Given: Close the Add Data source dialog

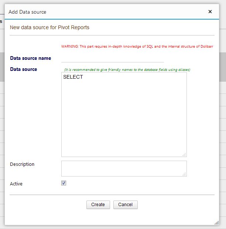Looking at the screenshot, I should (210, 12).
